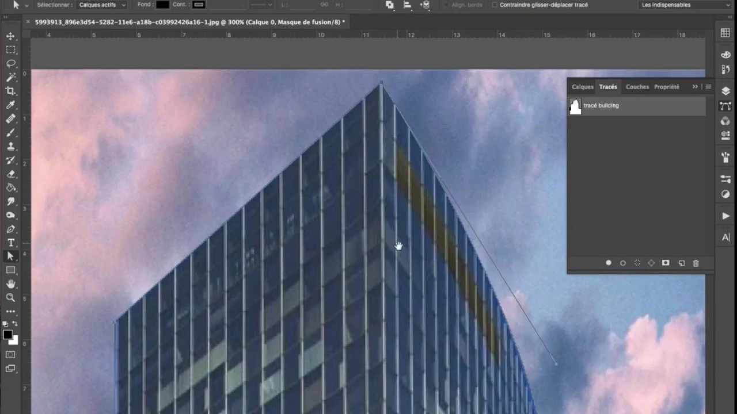The image size is (737, 414).
Task: Enable Contraindre glisser-déplacer tracé checkbox
Action: [495, 5]
